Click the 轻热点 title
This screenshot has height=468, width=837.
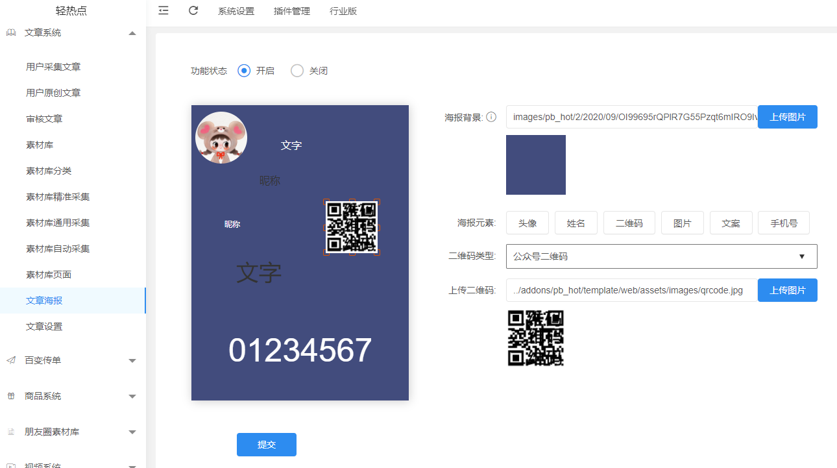tap(71, 10)
